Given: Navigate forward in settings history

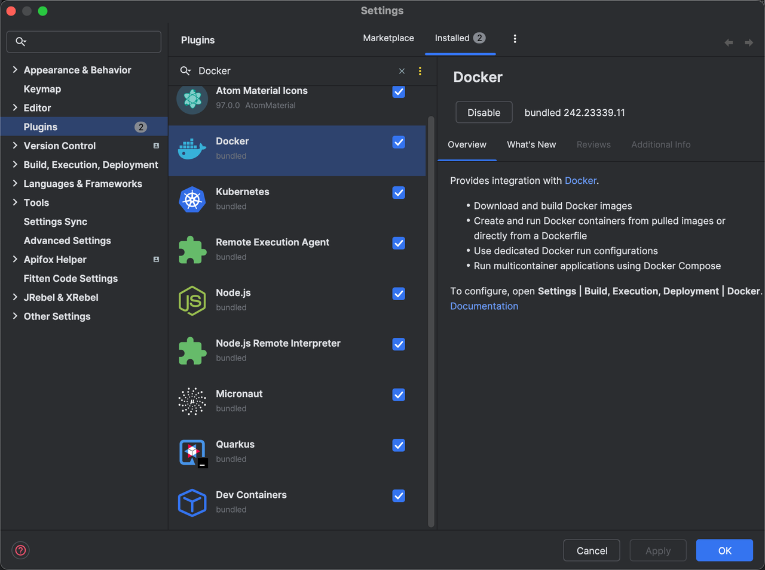Looking at the screenshot, I should (x=749, y=42).
